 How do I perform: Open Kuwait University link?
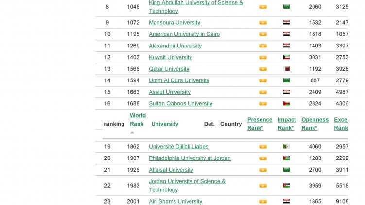tap(170, 57)
